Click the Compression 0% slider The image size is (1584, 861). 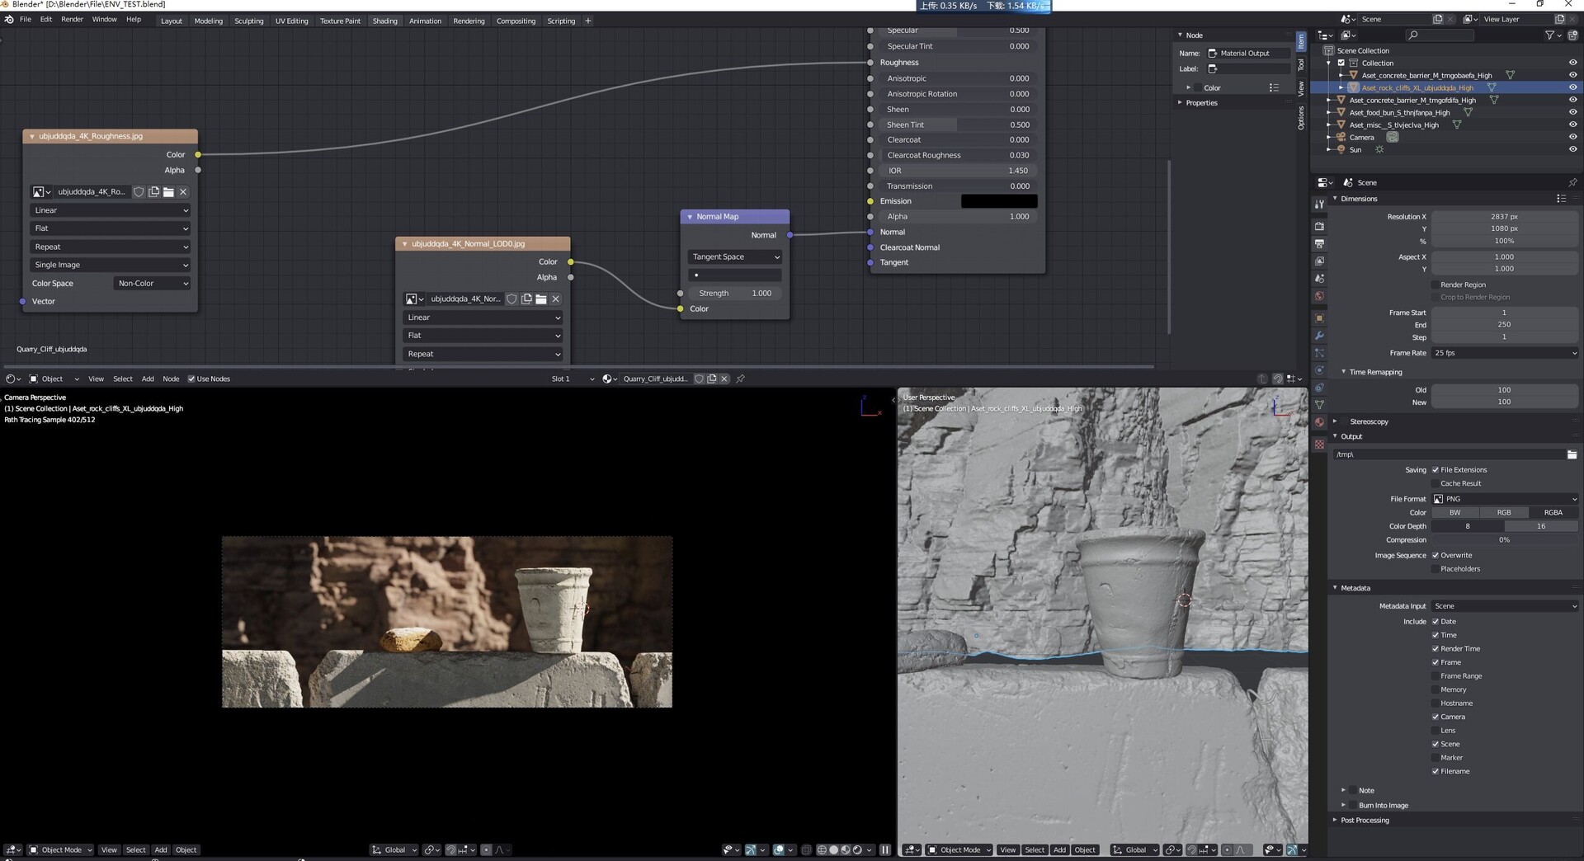click(1505, 540)
